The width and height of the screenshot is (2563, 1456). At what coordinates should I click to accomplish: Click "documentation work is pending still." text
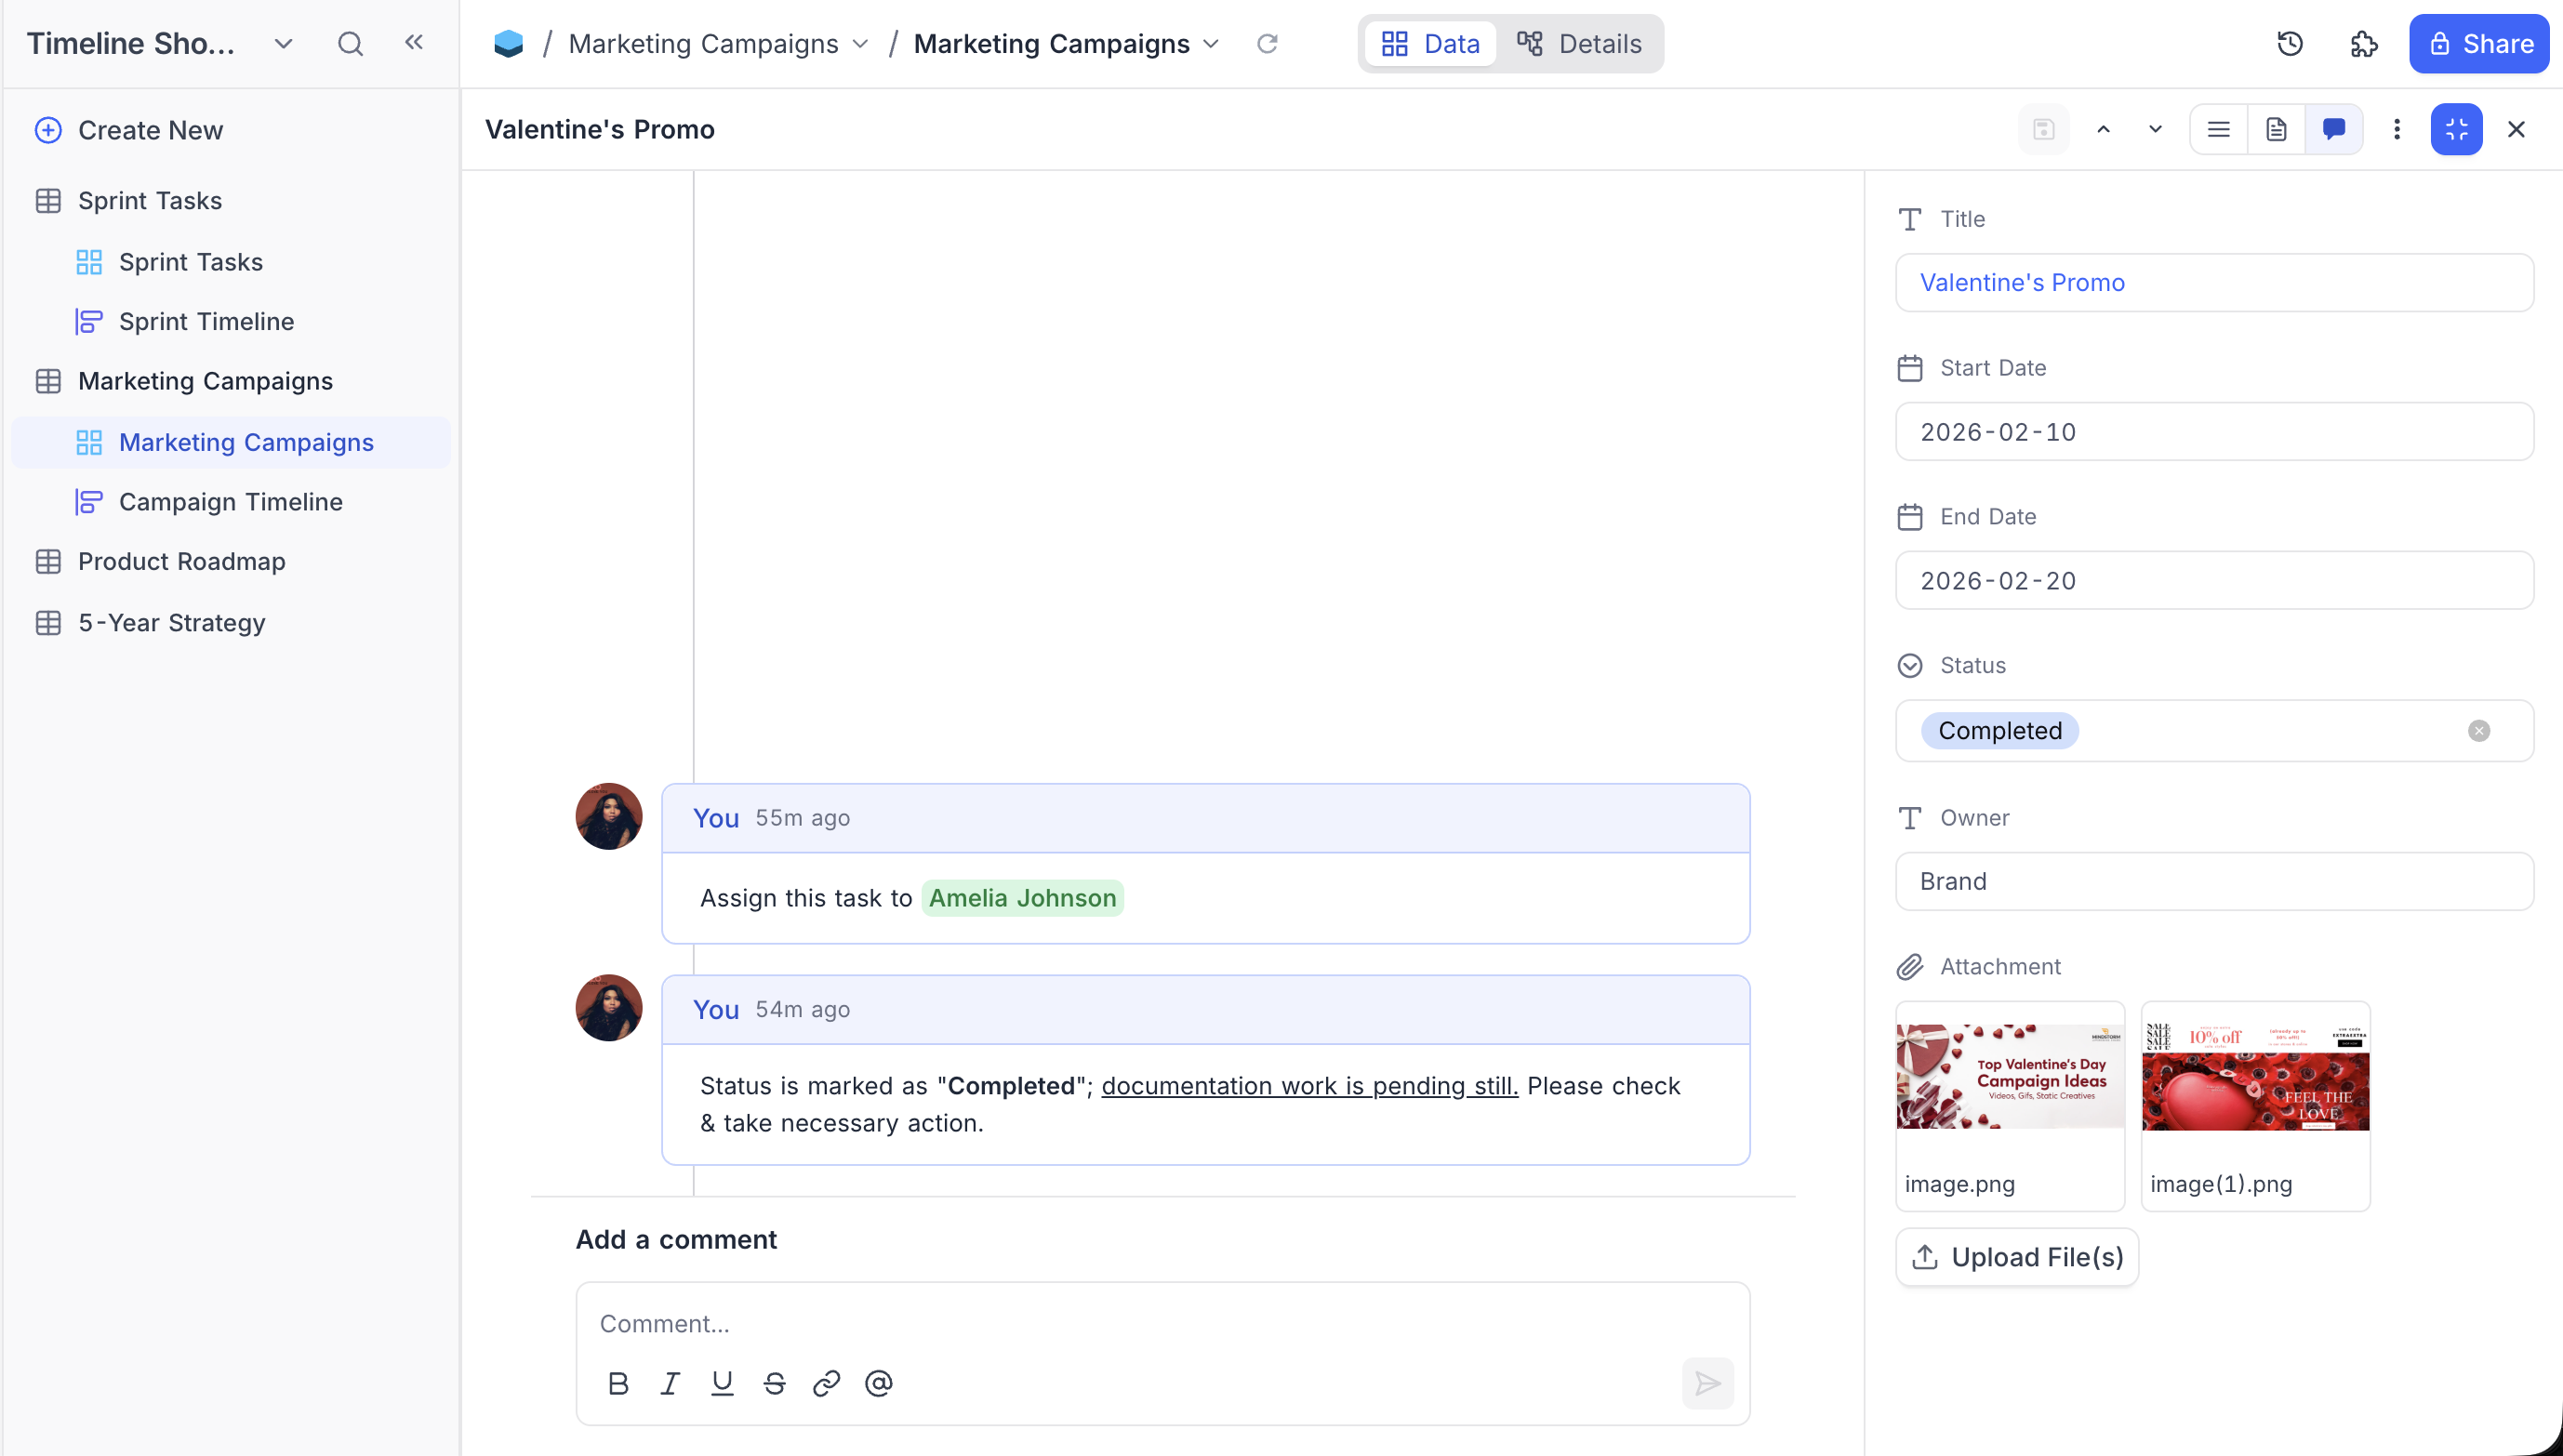point(1309,1086)
